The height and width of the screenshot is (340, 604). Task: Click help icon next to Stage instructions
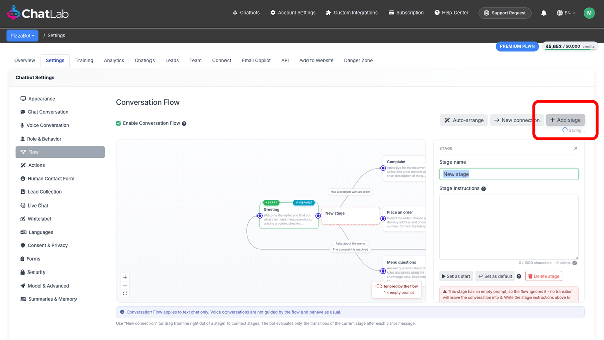[484, 189]
